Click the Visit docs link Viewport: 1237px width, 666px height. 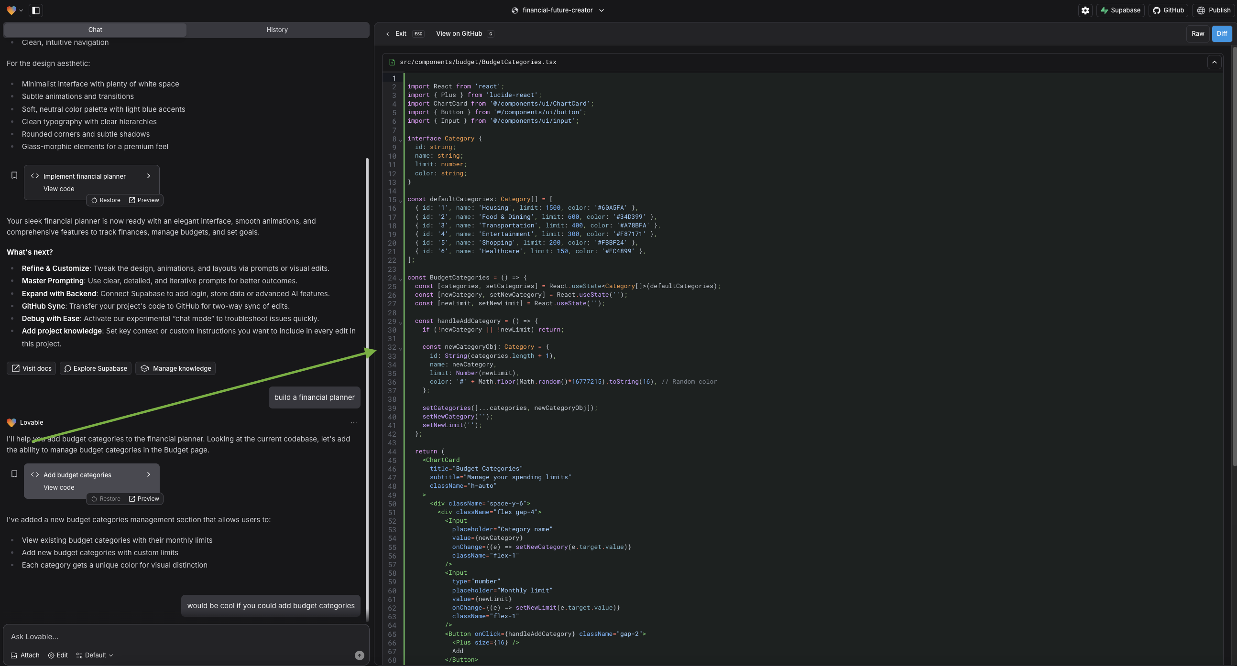[31, 368]
